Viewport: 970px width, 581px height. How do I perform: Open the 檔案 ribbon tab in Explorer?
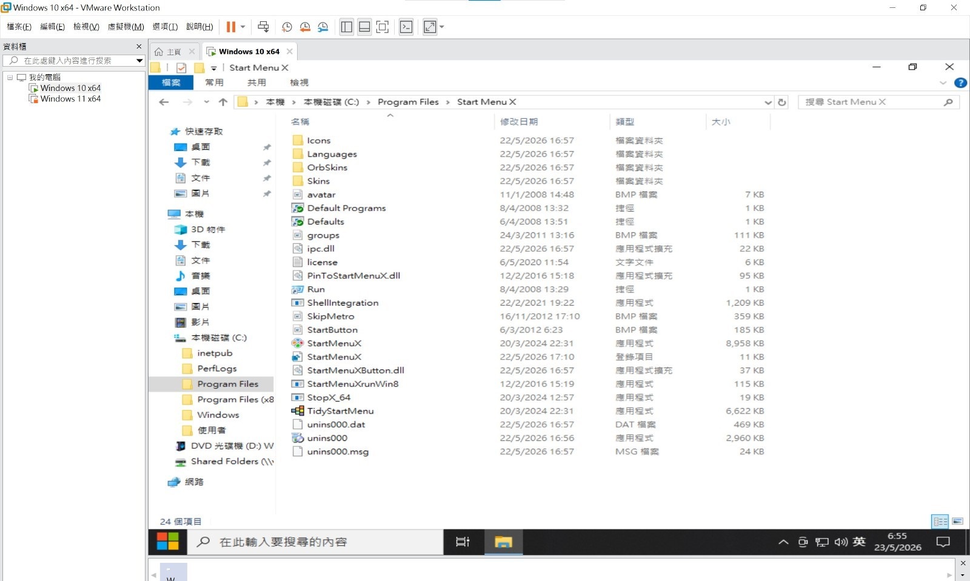(x=171, y=82)
